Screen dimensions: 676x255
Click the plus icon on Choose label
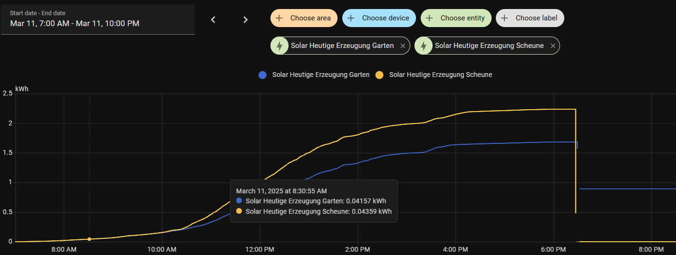504,18
